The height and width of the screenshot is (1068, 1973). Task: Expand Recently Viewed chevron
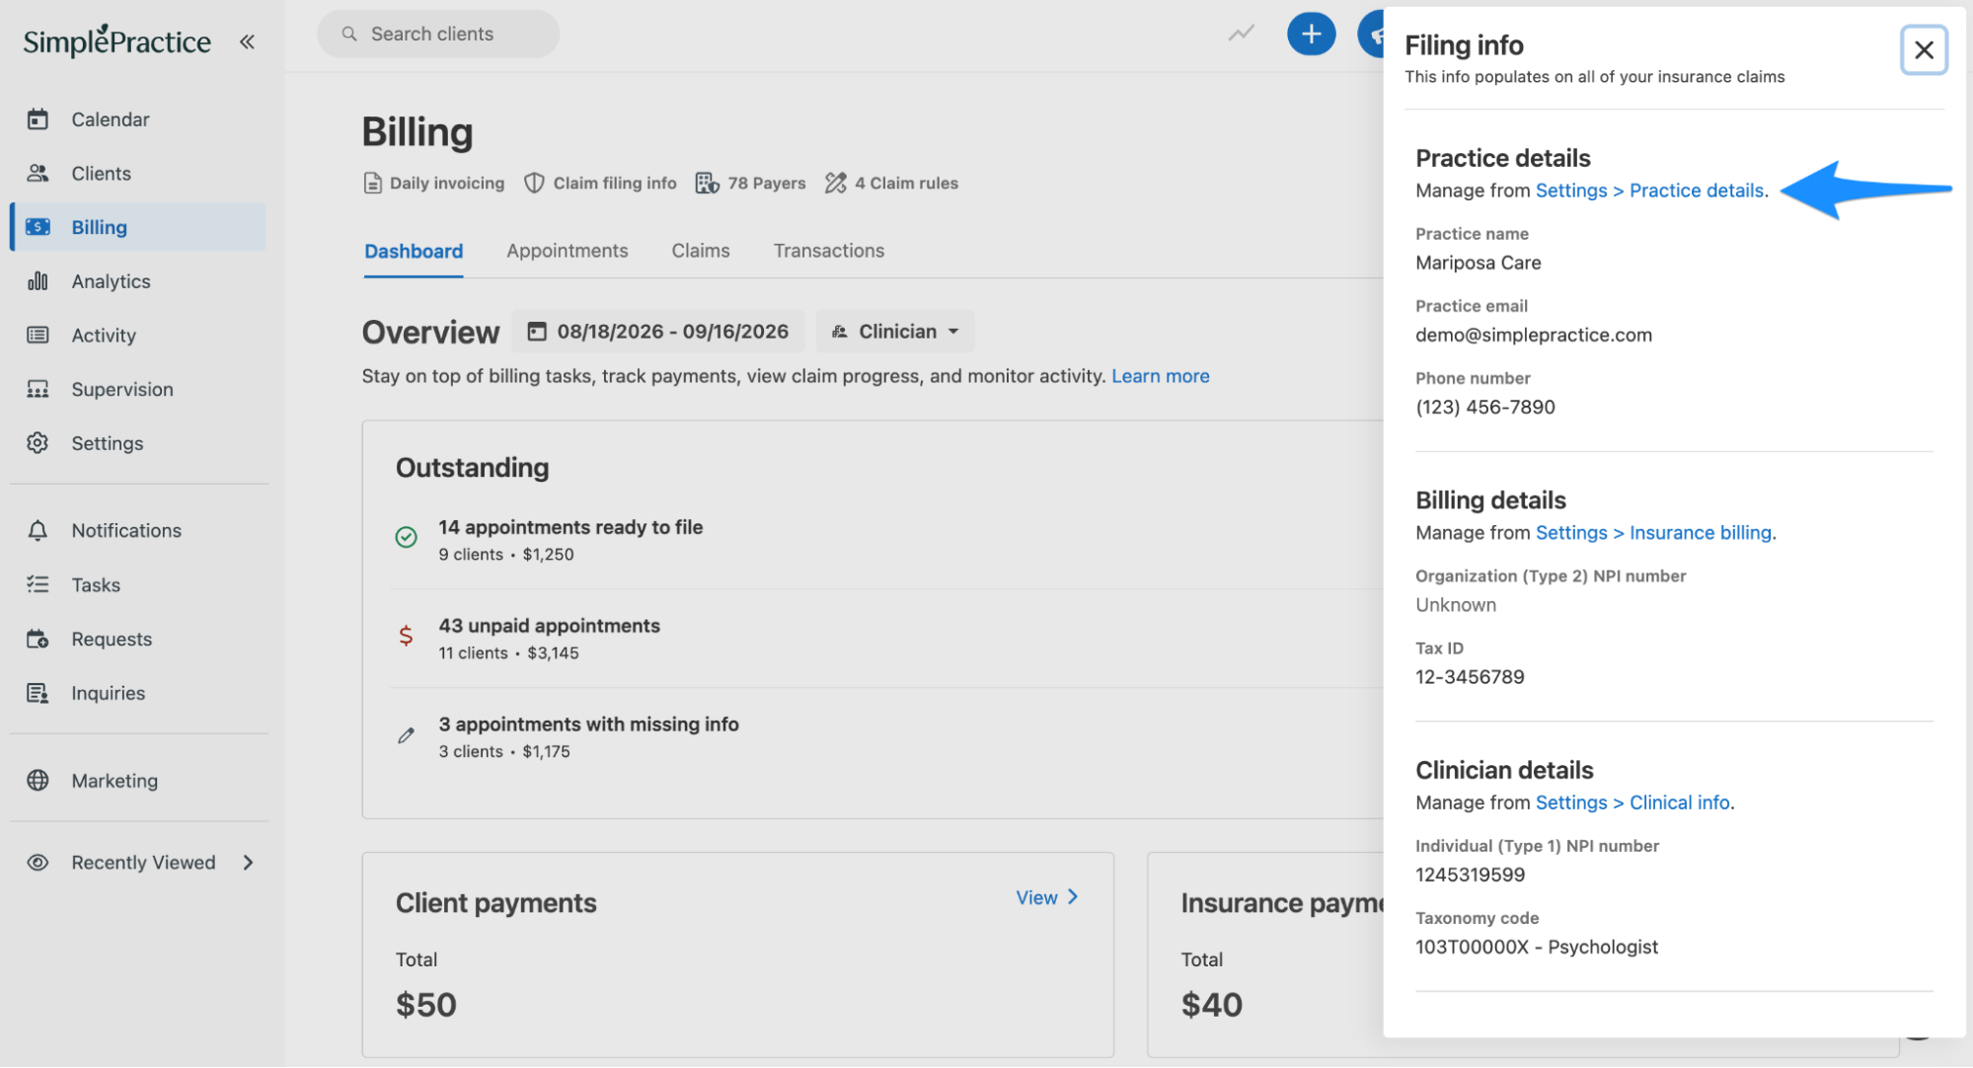248,863
